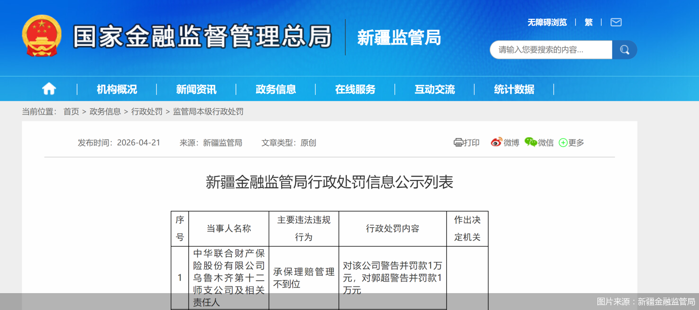
Task: Open the 互动交流 menu
Action: point(434,88)
